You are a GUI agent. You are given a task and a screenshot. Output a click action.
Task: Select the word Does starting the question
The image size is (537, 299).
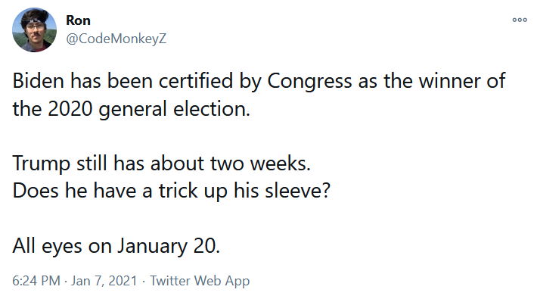point(36,190)
